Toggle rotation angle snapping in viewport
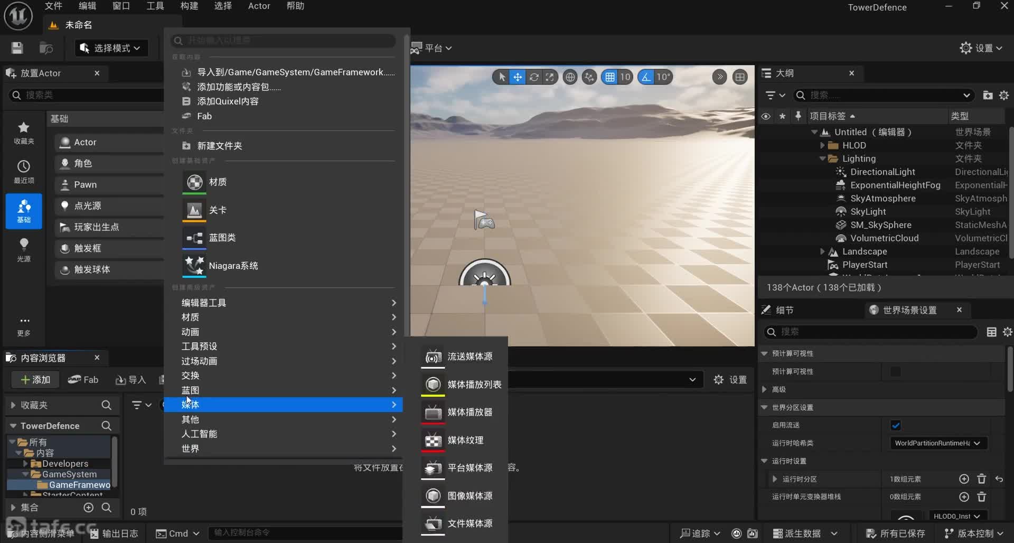 646,77
